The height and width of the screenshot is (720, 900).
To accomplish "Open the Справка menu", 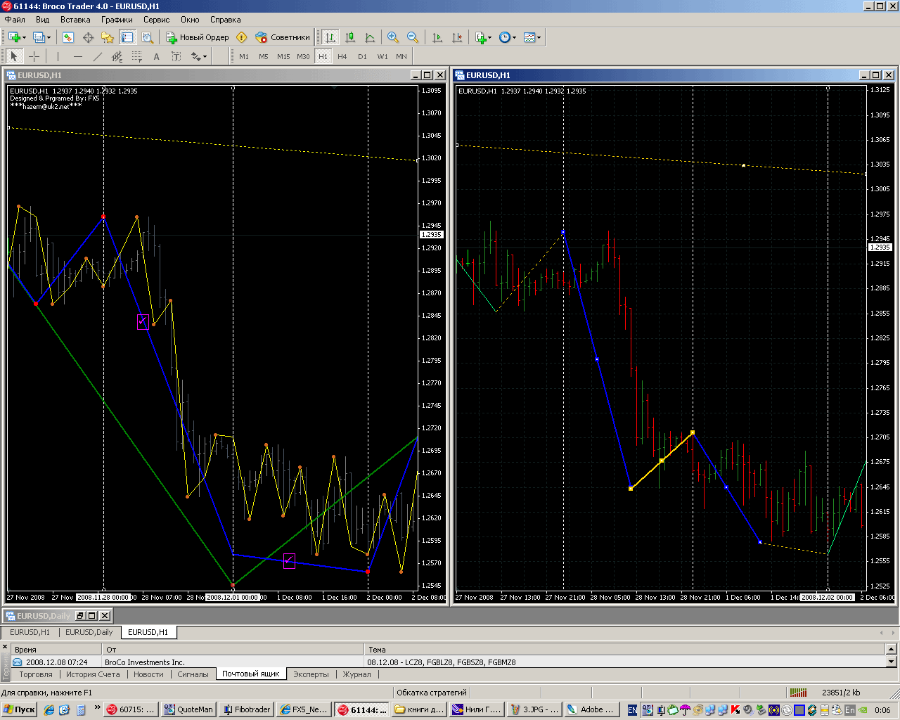I will (225, 20).
